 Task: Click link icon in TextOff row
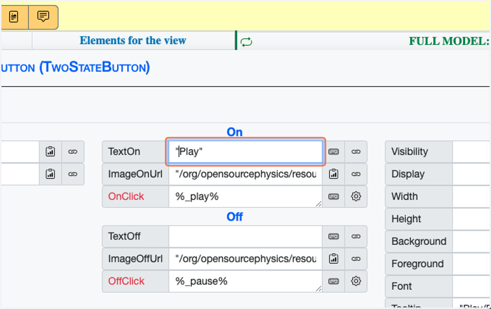(356, 237)
